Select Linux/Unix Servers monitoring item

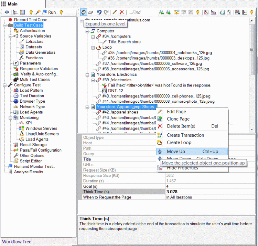click(x=42, y=134)
